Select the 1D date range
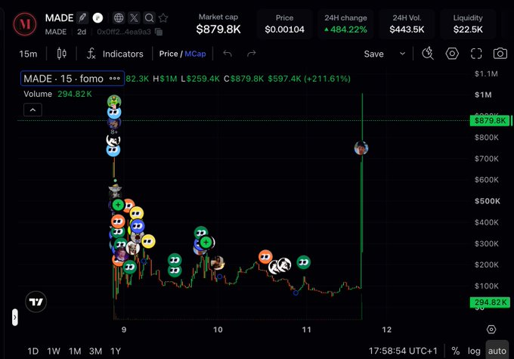This screenshot has width=514, height=359. coord(33,351)
